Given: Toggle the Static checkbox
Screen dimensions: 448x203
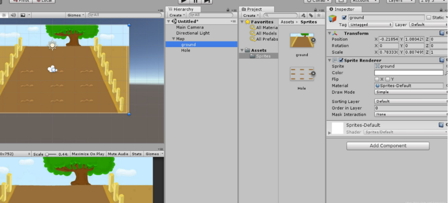Looking at the screenshot, I should click(x=428, y=17).
